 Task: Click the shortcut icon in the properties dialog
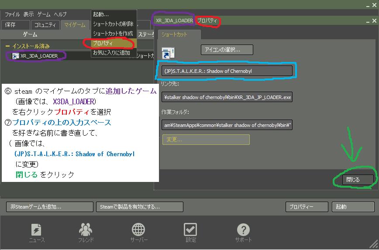click(168, 53)
